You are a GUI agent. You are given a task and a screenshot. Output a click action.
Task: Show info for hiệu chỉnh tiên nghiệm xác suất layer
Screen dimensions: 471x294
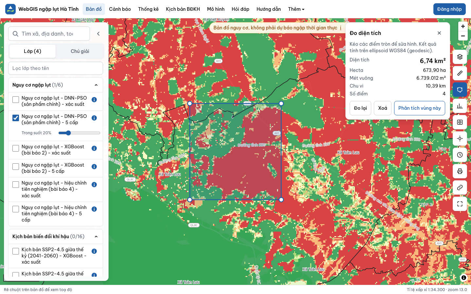click(94, 185)
